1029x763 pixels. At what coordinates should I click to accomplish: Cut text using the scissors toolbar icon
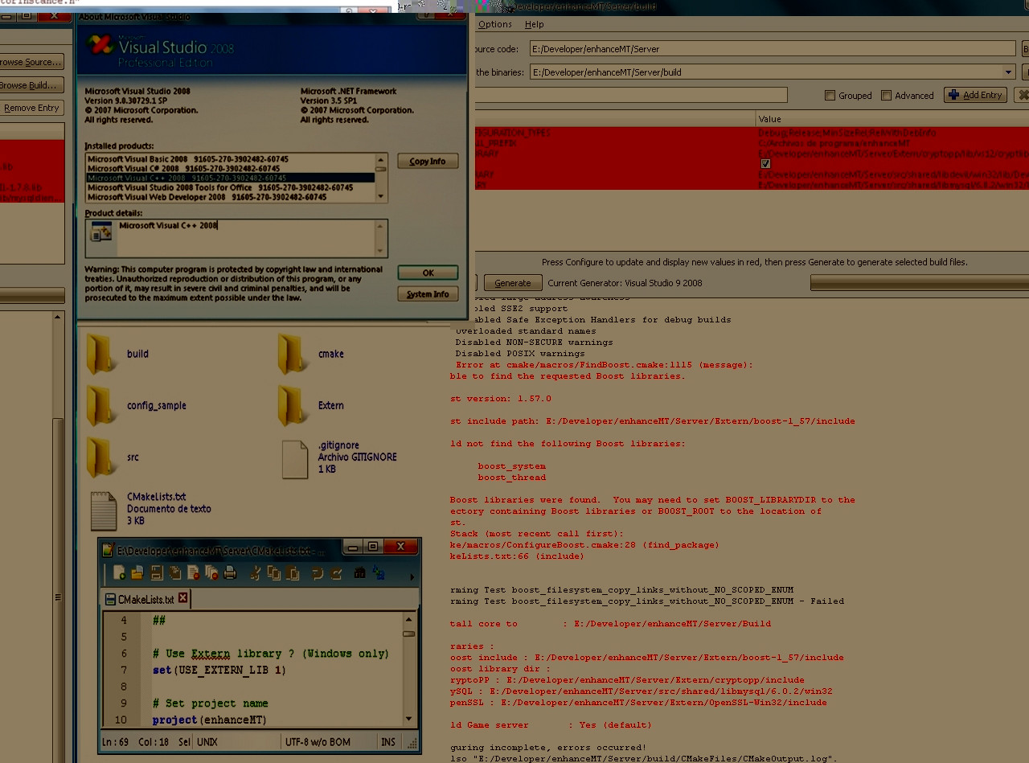(255, 572)
